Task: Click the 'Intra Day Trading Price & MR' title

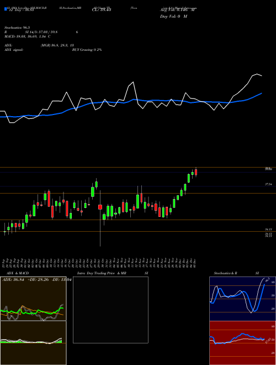Action: (x=102, y=273)
